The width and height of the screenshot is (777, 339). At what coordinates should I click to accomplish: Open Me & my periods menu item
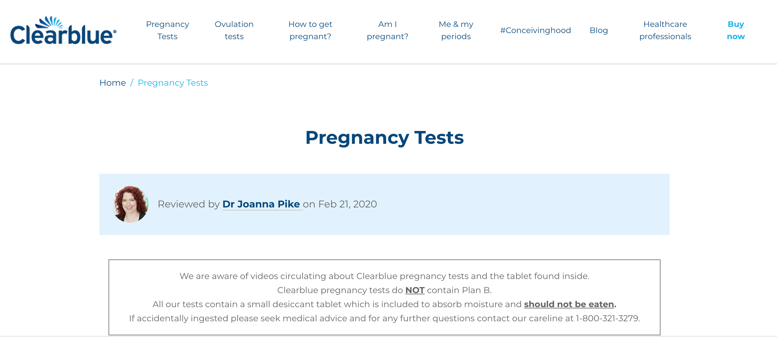coord(456,30)
